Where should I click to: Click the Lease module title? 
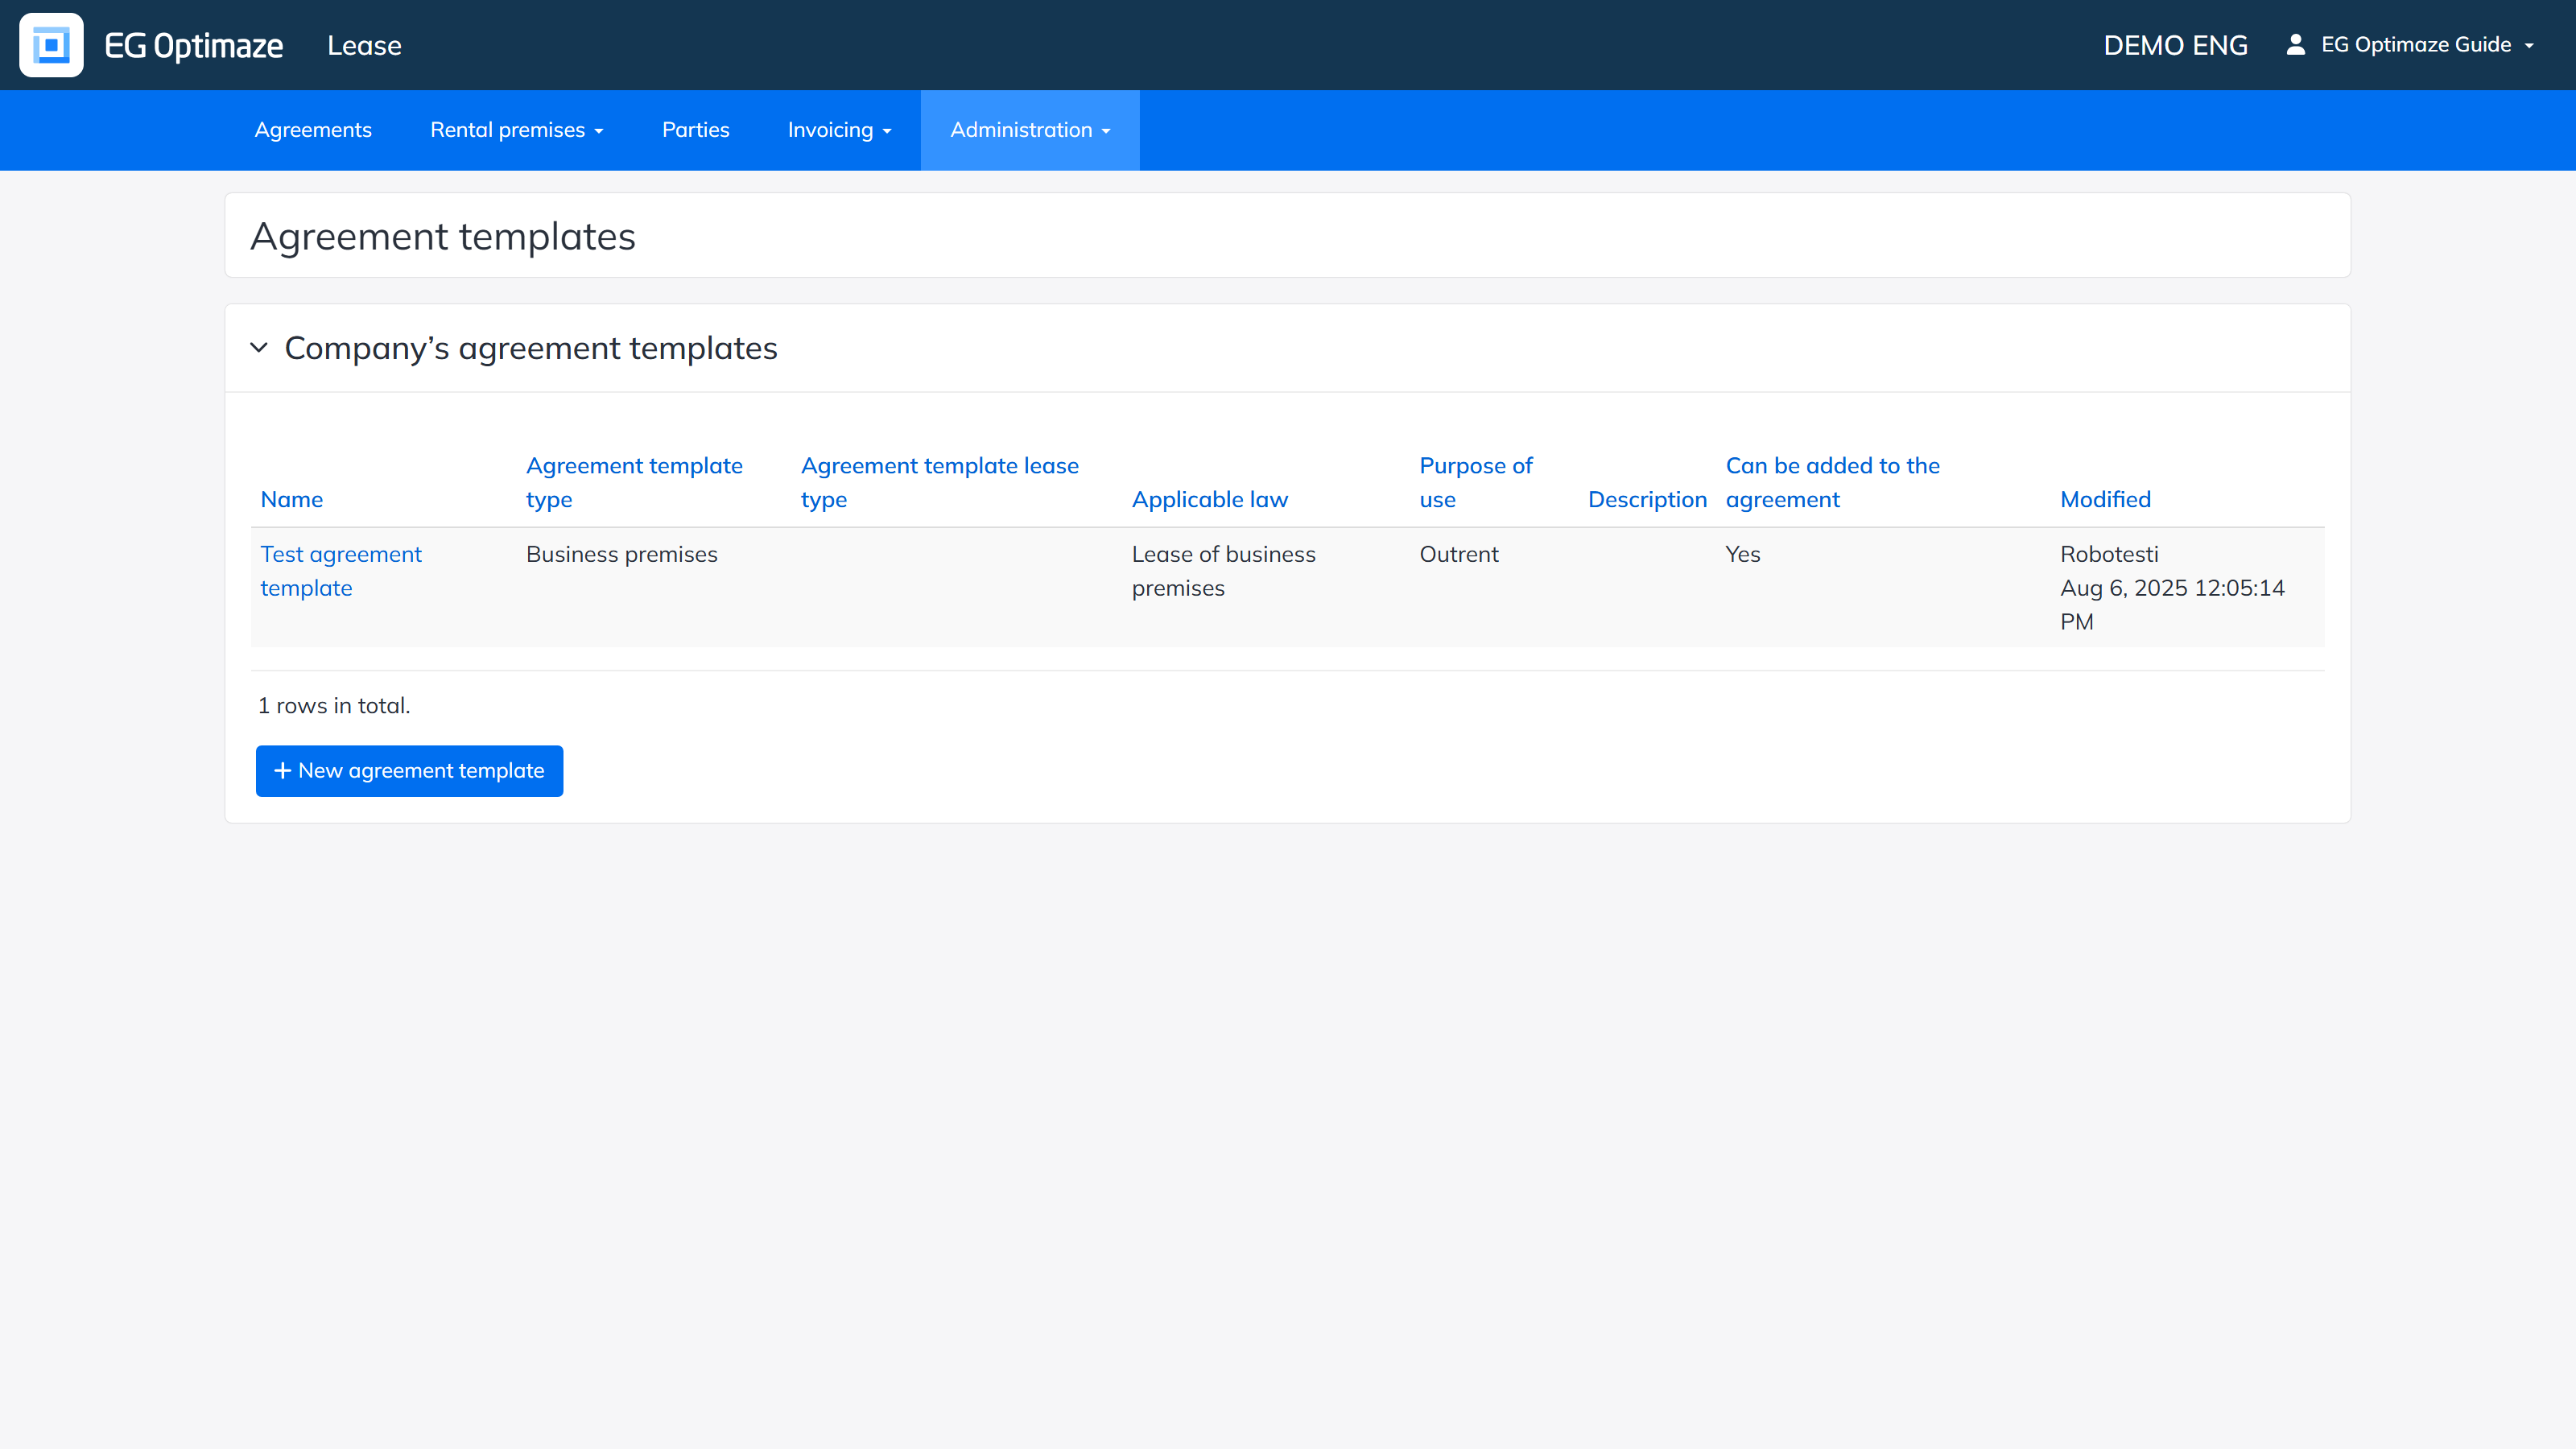click(x=364, y=45)
